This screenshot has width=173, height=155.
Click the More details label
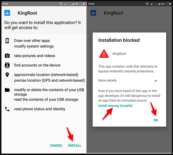point(107,80)
